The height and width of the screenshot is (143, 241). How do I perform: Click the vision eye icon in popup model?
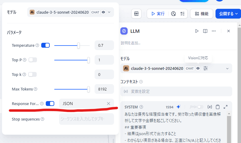103,12
